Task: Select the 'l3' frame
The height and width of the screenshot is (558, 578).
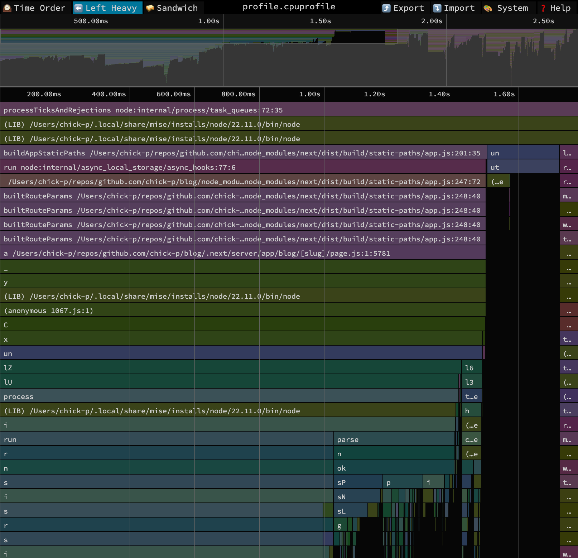Action: pos(472,381)
